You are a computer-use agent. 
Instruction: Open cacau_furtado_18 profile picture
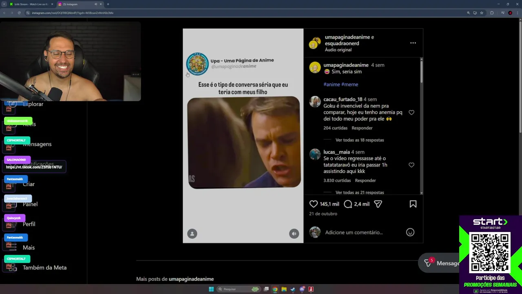pyautogui.click(x=315, y=102)
